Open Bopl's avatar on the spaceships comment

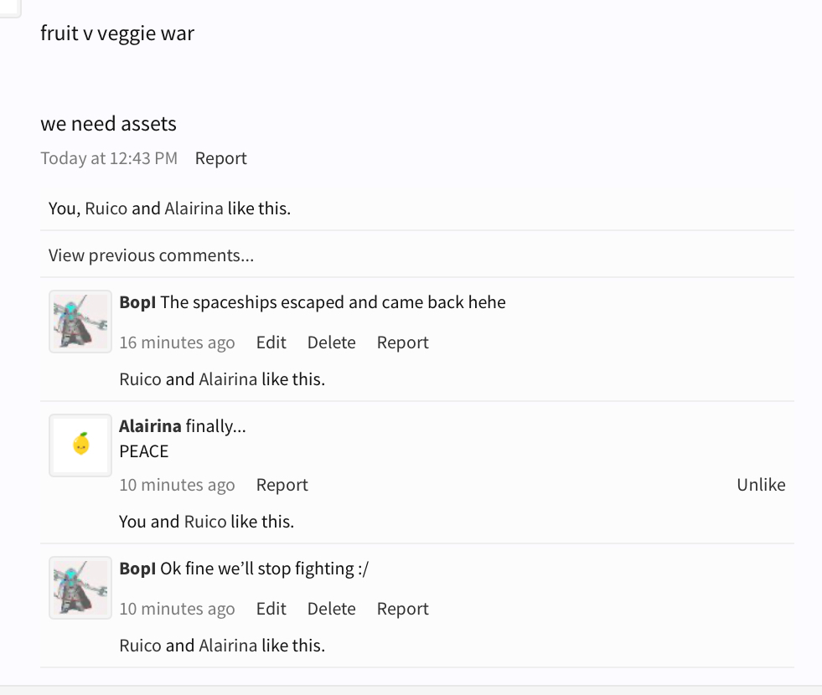point(80,322)
